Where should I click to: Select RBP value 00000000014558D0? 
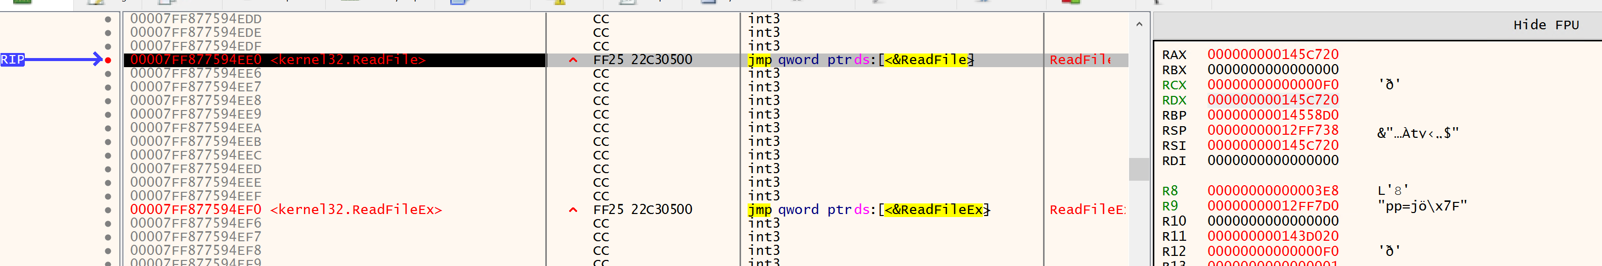[x=1273, y=115]
